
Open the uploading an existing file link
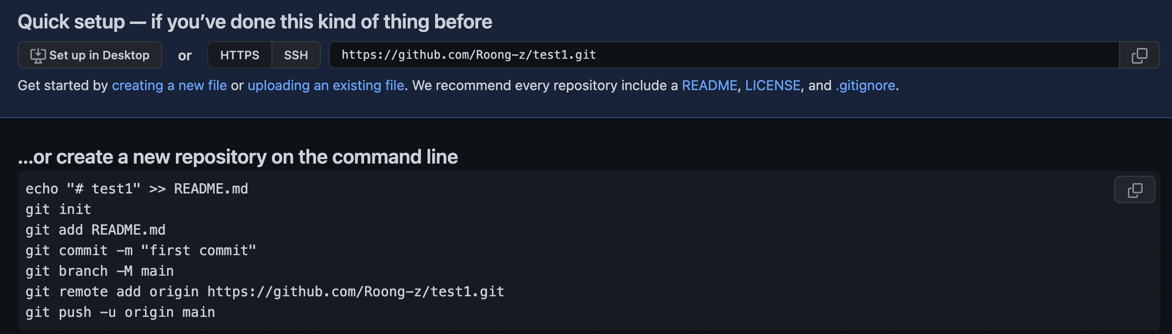tap(326, 86)
